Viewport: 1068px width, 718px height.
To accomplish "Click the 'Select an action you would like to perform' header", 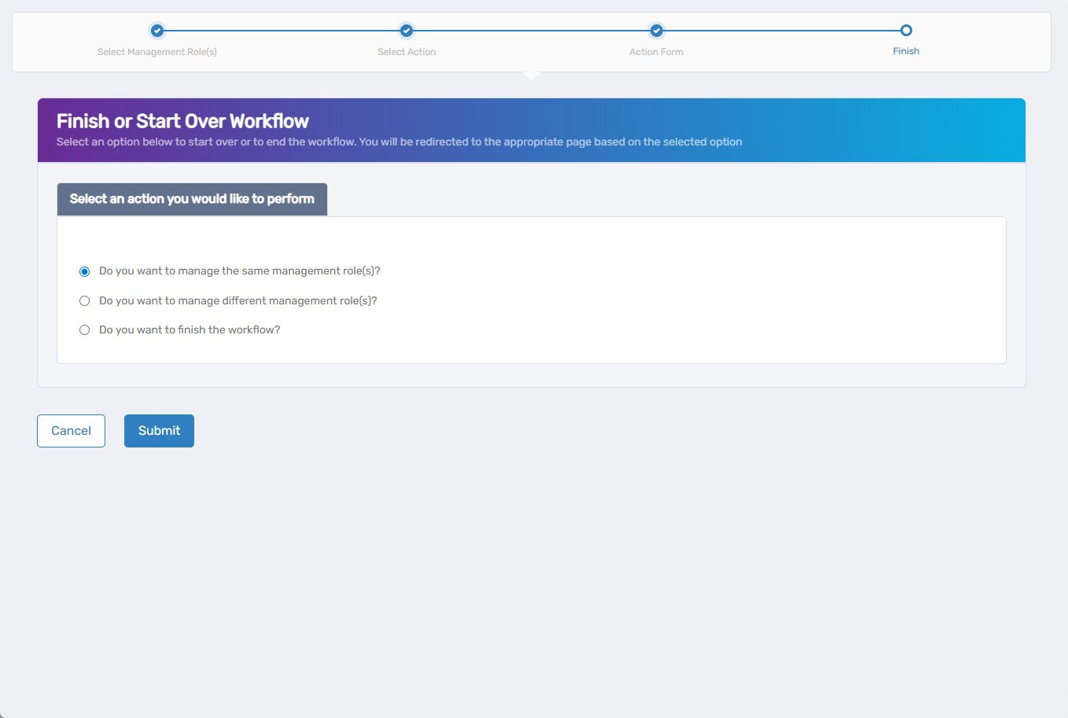I will coord(191,198).
